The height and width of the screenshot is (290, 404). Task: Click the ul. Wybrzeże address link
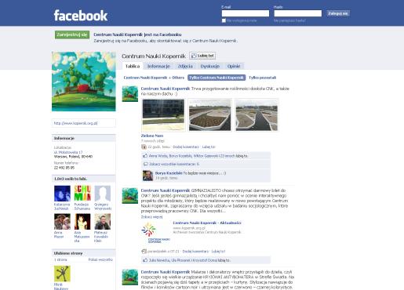coord(68,152)
